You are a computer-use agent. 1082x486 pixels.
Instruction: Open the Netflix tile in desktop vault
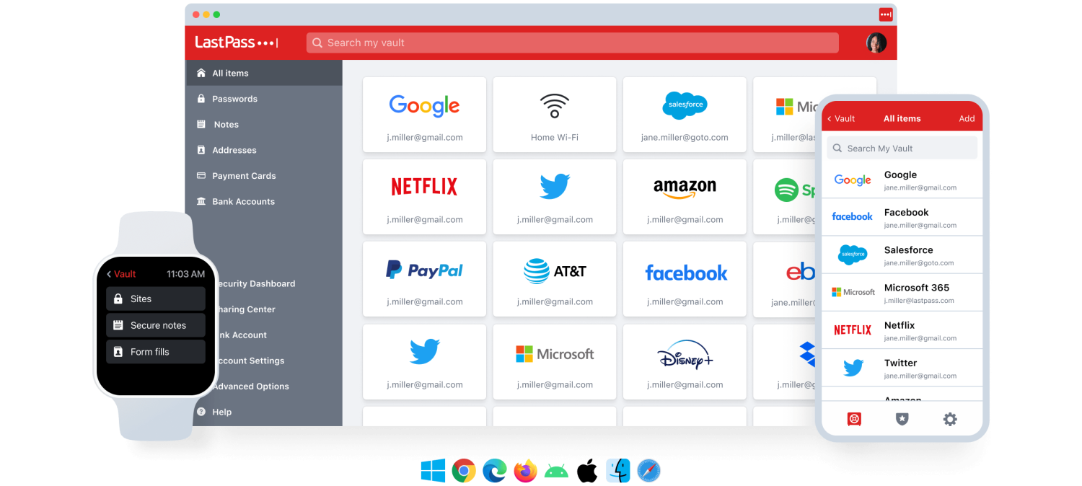424,197
